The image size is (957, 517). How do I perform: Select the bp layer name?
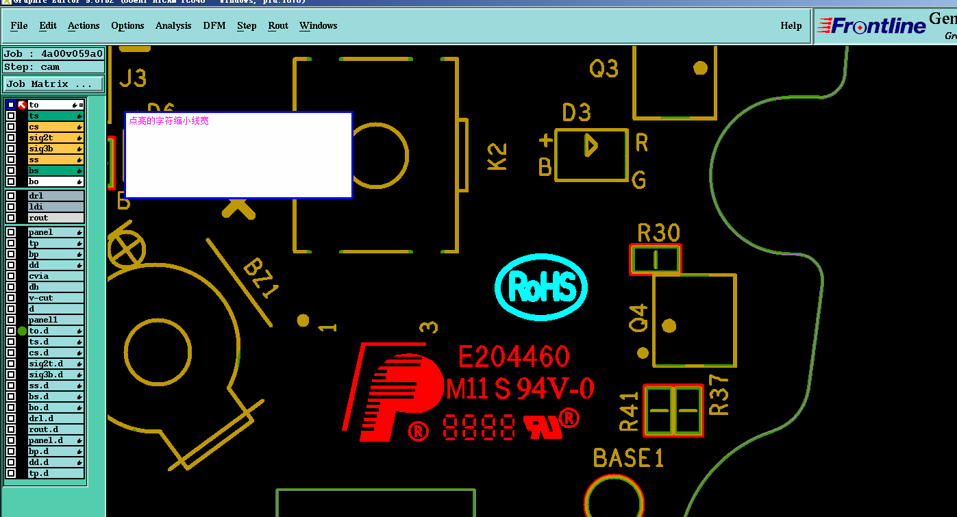(x=55, y=254)
